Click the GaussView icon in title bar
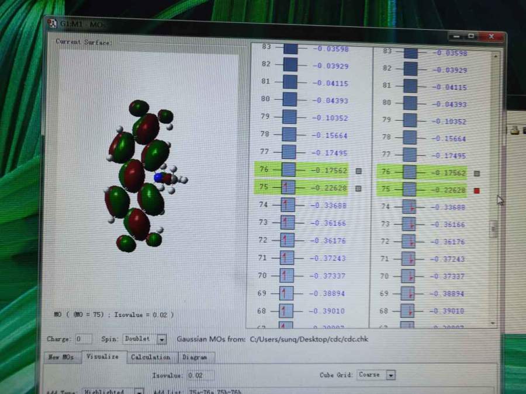Viewport: 526px width, 394px height. point(52,23)
